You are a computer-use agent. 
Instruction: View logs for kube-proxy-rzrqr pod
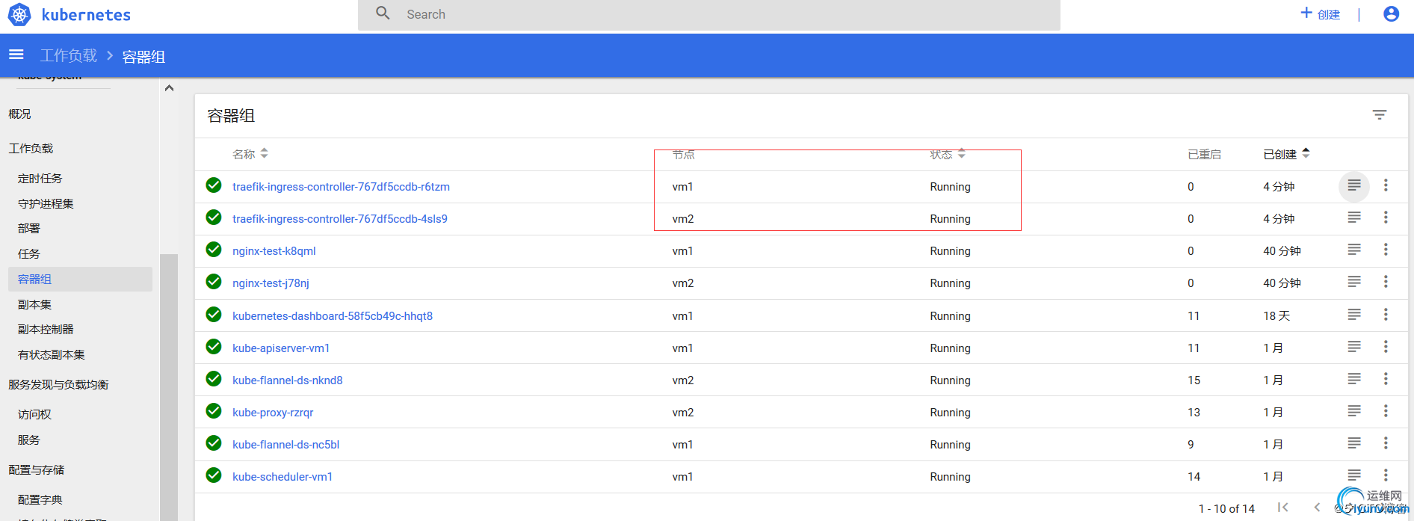click(x=1354, y=411)
